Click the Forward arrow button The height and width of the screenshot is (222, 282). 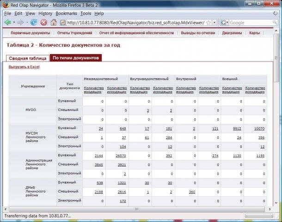[x=20, y=23]
